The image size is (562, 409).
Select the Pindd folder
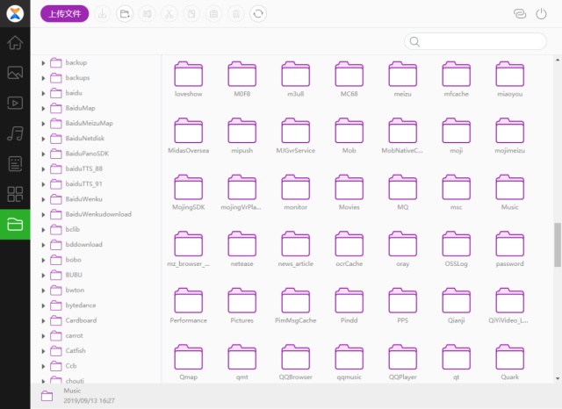pos(349,305)
